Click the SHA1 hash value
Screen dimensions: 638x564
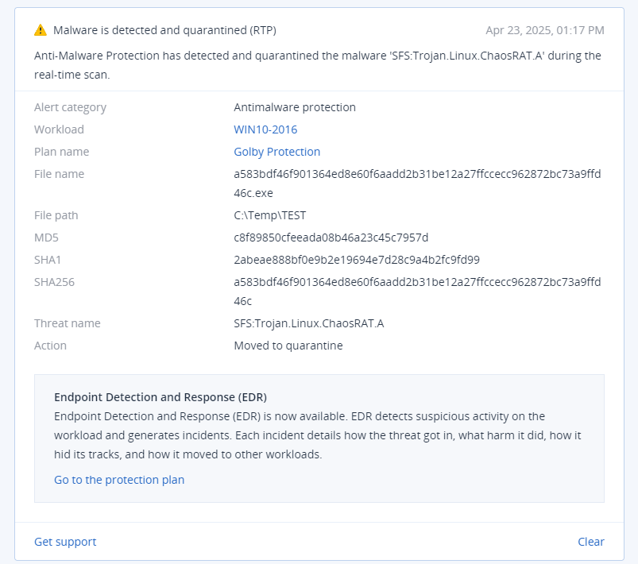pos(357,260)
